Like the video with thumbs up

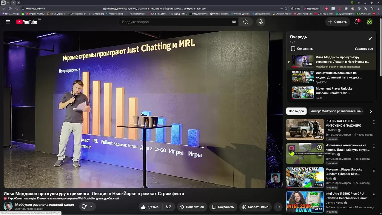[150, 207]
